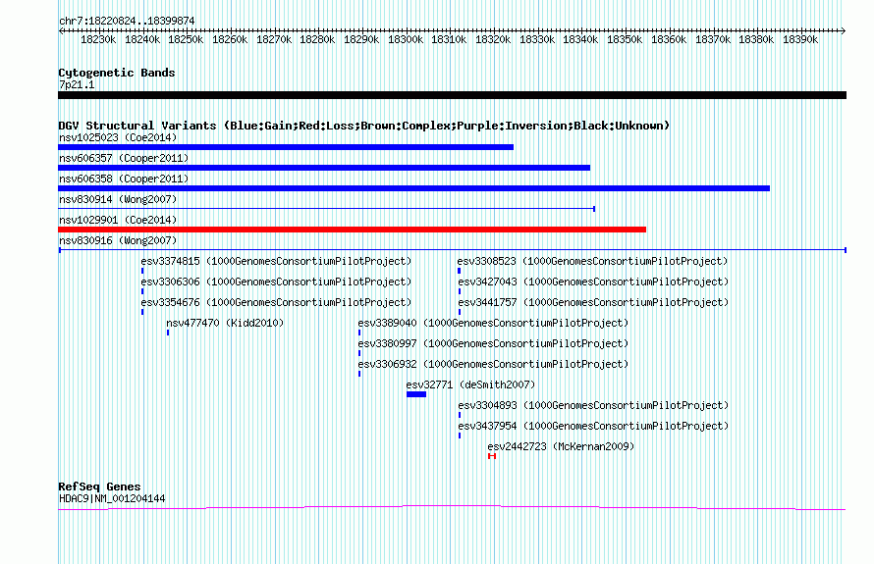Select the Cytogenetic Bands track title
Screen dimensions: 874x564
117,73
